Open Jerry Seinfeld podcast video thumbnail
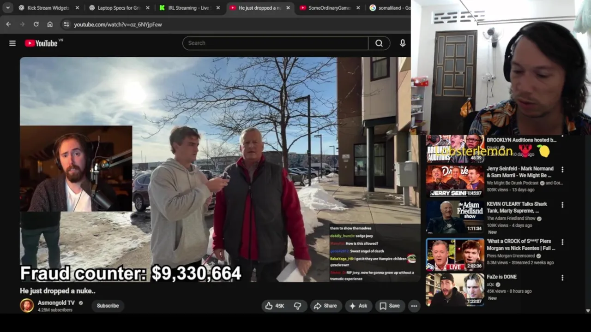591x332 pixels. coord(455,181)
